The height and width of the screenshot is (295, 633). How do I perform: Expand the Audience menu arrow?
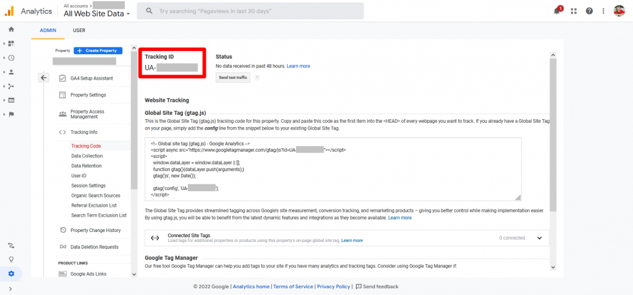tap(4, 72)
